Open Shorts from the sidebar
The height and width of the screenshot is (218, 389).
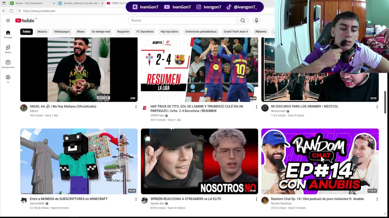tap(8, 49)
